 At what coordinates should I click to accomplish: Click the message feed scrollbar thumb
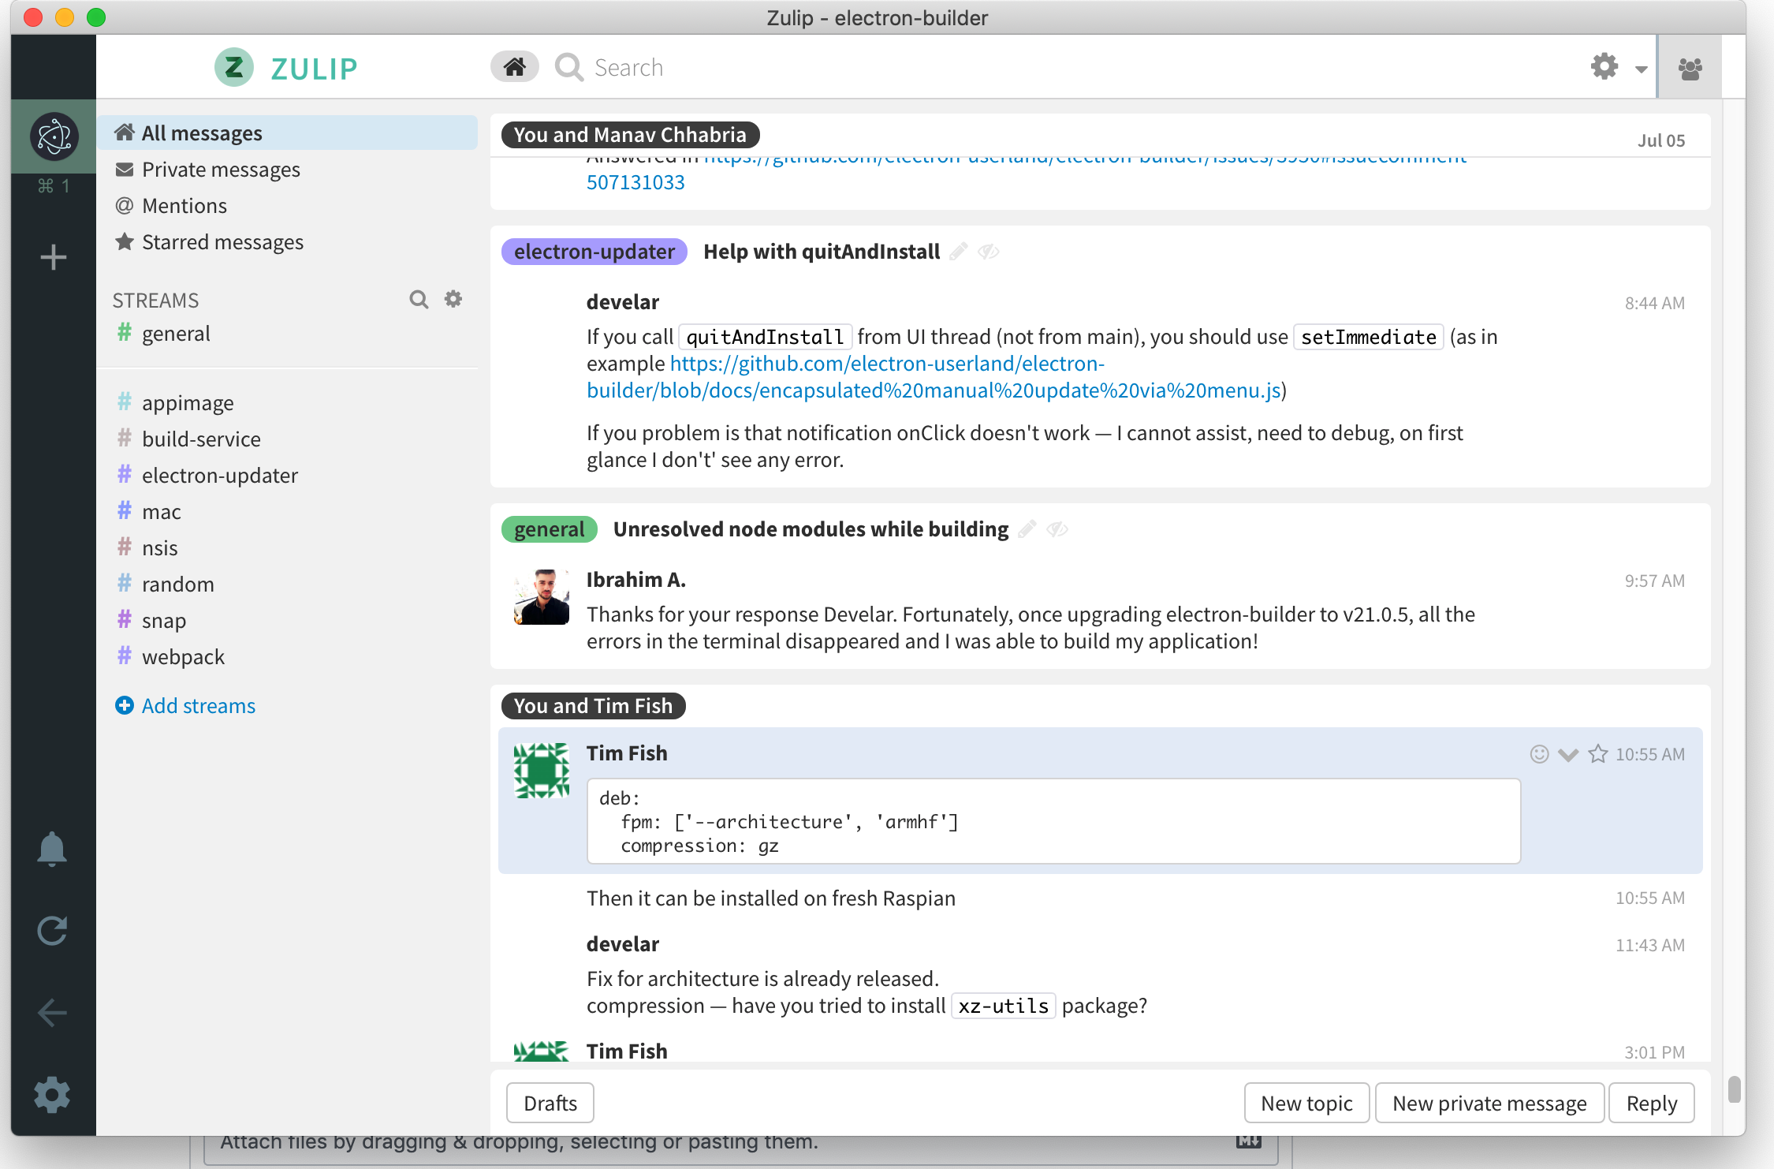(1735, 1089)
